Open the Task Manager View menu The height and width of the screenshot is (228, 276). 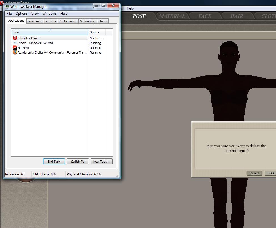tap(35, 14)
